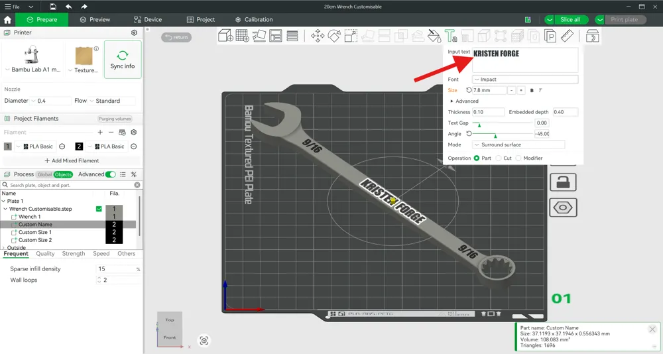Toggle bold text formatting
Screen dimensions: 663x354
532,90
